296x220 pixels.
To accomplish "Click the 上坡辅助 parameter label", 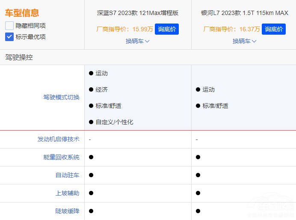I will [x=67, y=193].
